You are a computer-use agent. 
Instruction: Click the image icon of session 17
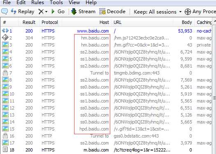pos(5,143)
